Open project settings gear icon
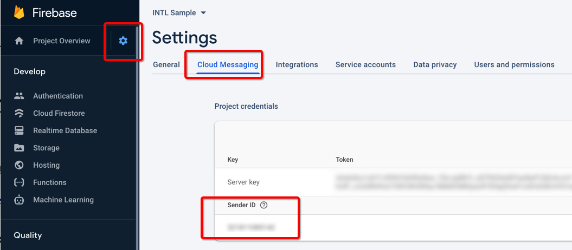The width and height of the screenshot is (572, 250). (x=123, y=41)
